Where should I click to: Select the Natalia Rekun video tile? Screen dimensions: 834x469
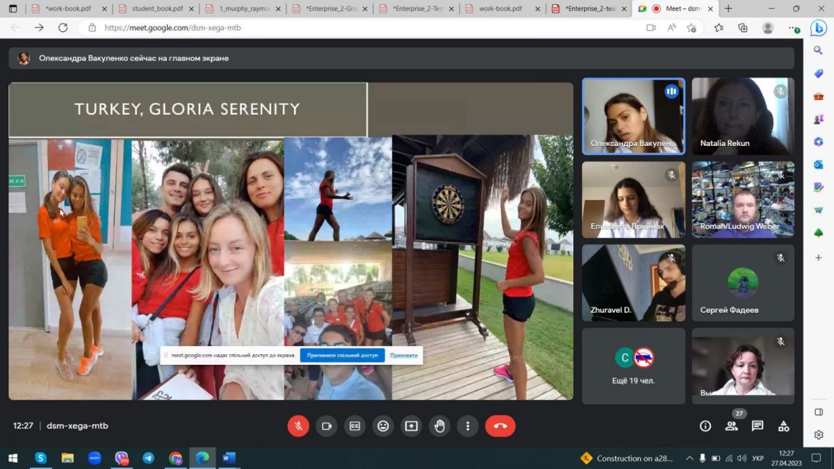pos(742,116)
